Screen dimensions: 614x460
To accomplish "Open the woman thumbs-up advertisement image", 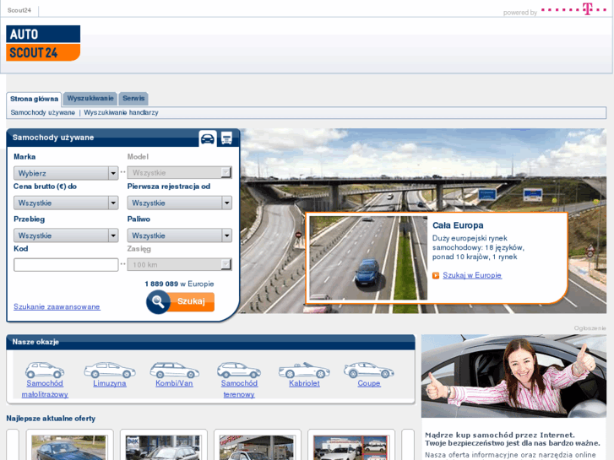I will (513, 376).
